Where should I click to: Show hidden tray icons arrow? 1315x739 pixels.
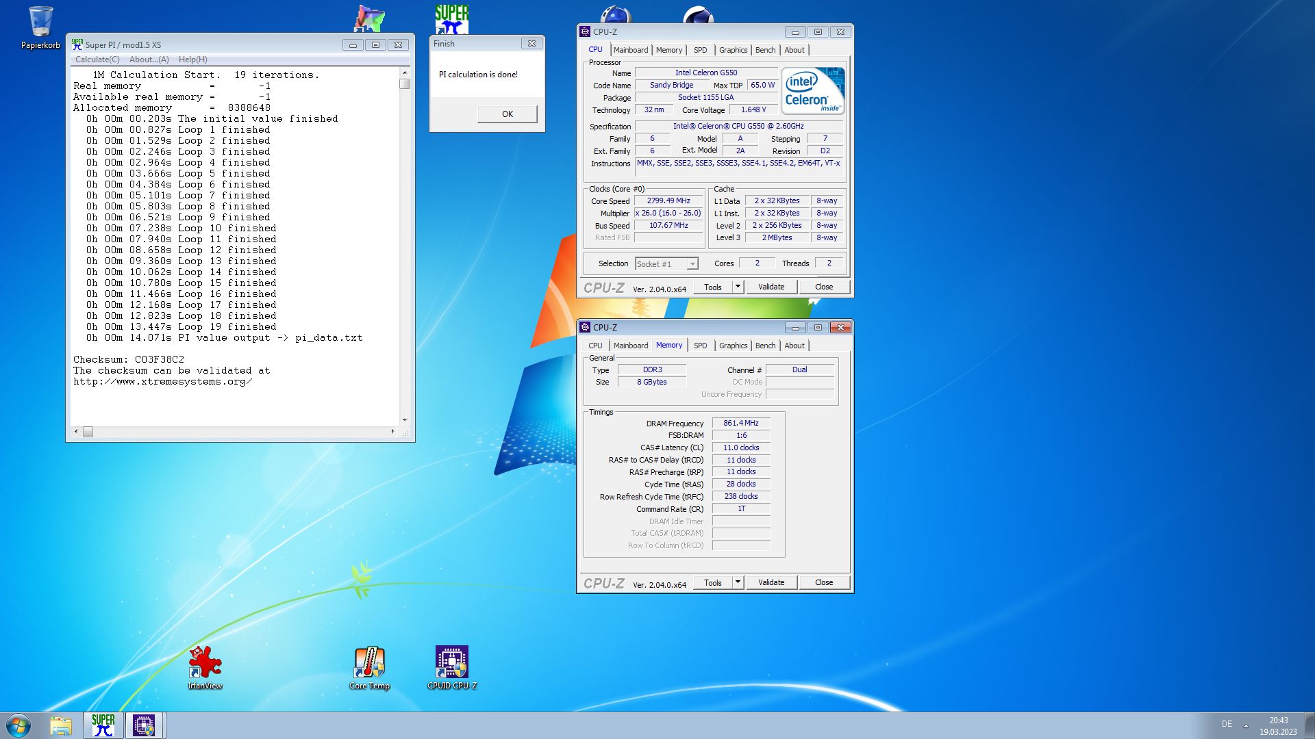click(1246, 725)
